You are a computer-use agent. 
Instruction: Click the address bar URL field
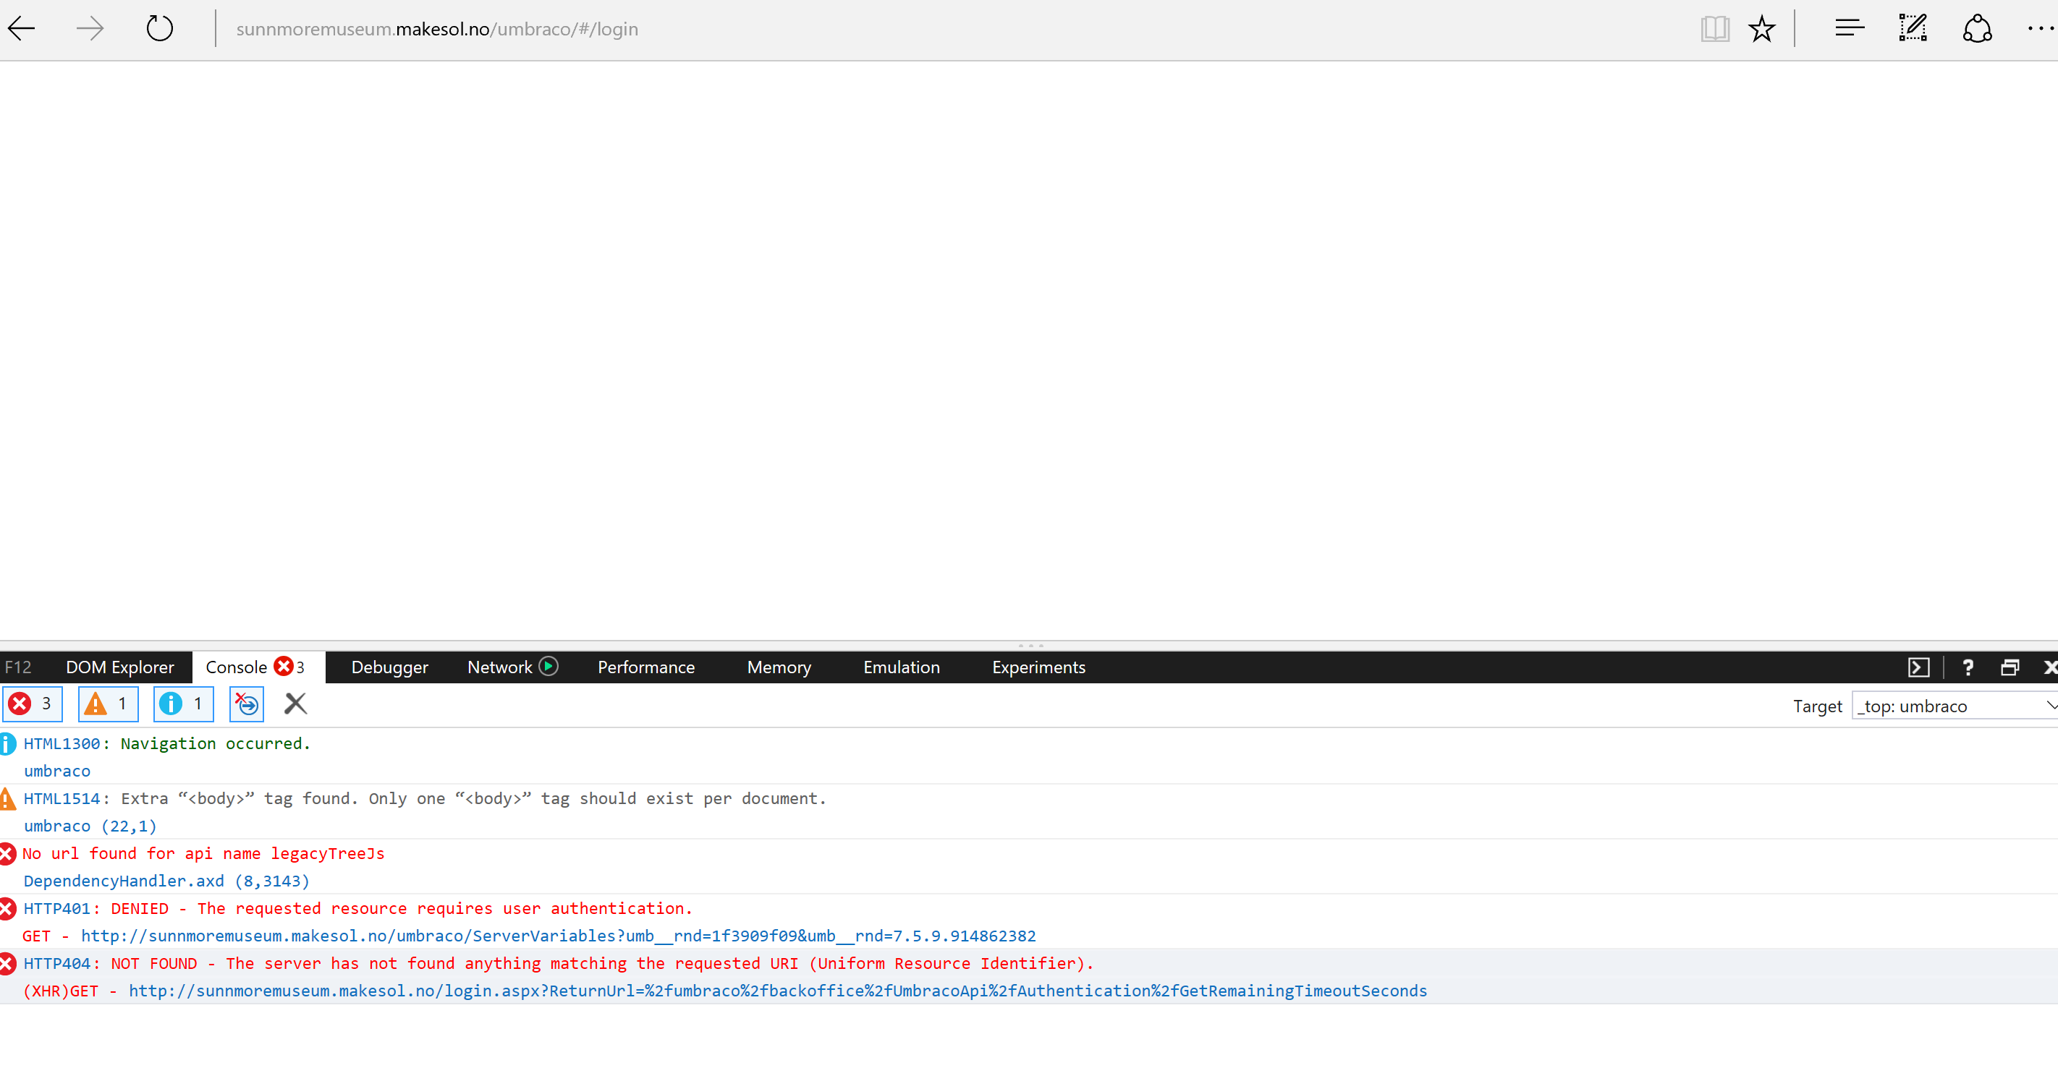pos(437,29)
